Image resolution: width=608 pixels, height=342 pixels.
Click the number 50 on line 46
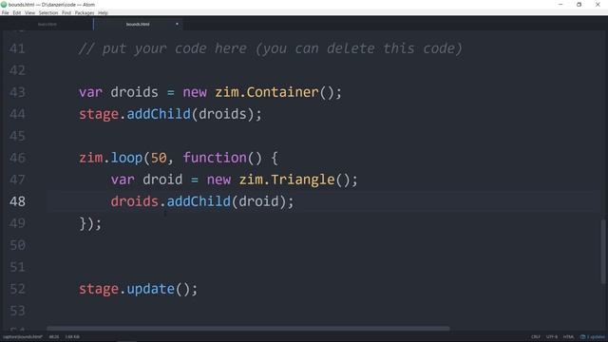click(159, 159)
